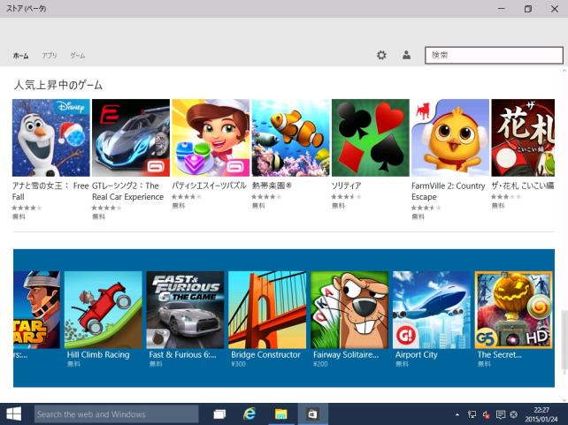Launch Internet Explorer from the taskbar
The image size is (568, 425).
pos(249,414)
